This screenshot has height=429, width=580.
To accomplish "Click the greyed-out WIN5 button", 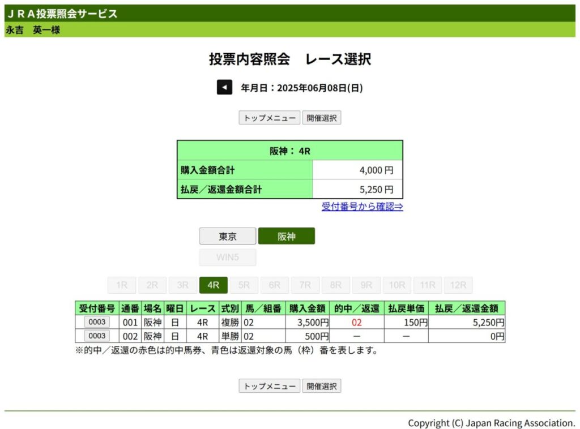I will 228,258.
